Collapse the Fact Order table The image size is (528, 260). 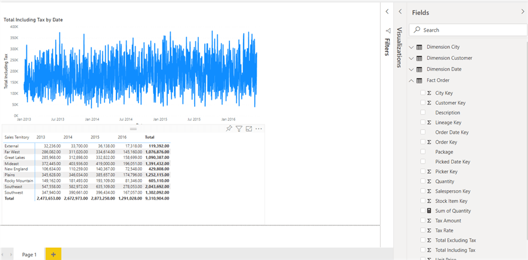(x=411, y=80)
